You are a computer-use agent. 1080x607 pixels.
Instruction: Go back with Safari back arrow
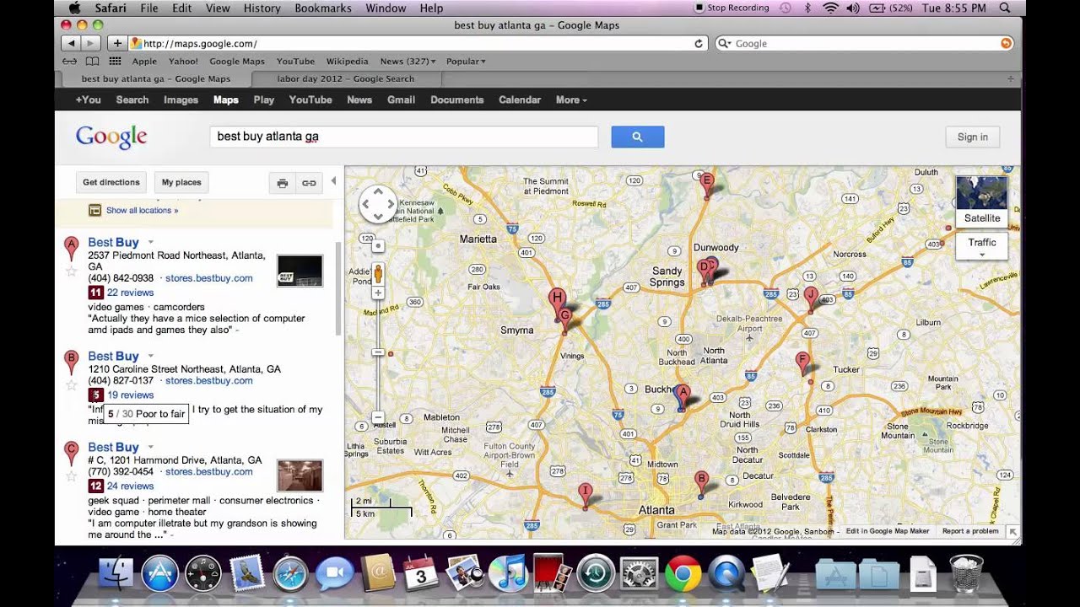(x=71, y=43)
